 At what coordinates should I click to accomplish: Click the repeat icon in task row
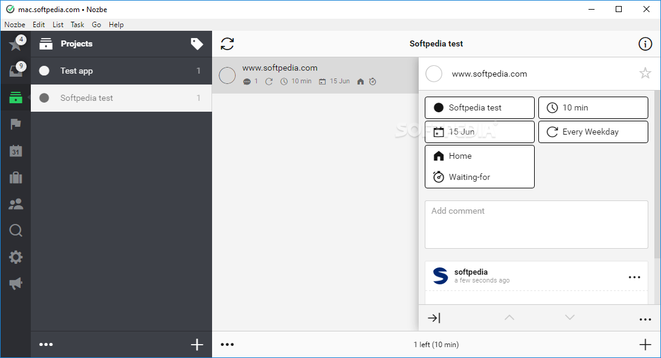269,82
